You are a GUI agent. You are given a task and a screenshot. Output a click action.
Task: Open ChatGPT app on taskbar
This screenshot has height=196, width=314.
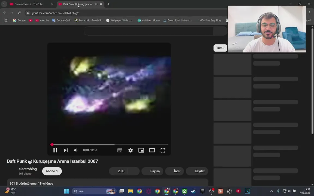coord(229,191)
